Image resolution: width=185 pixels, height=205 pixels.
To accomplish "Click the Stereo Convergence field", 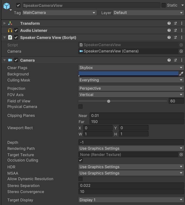I will [131, 192].
